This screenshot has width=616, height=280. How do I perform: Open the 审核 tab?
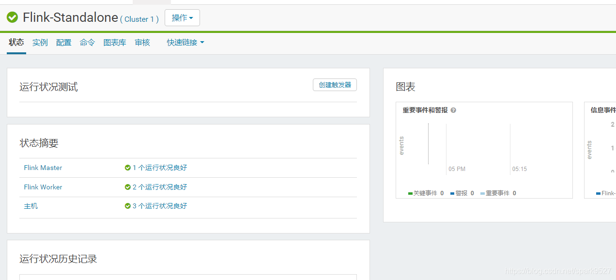tap(142, 43)
